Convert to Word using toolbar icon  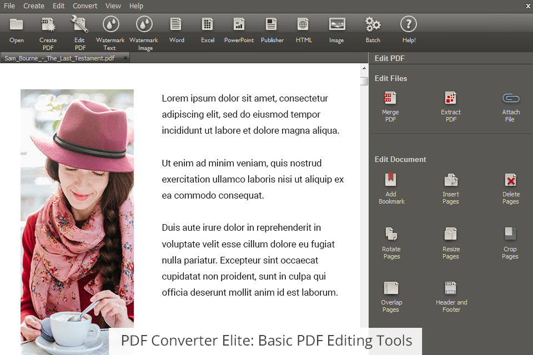[176, 24]
